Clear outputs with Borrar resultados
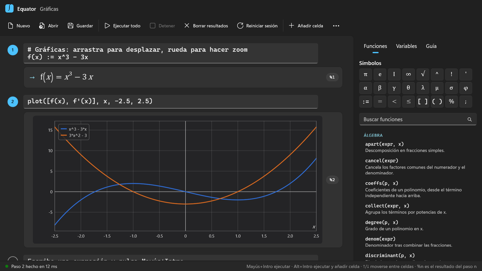 click(206, 26)
